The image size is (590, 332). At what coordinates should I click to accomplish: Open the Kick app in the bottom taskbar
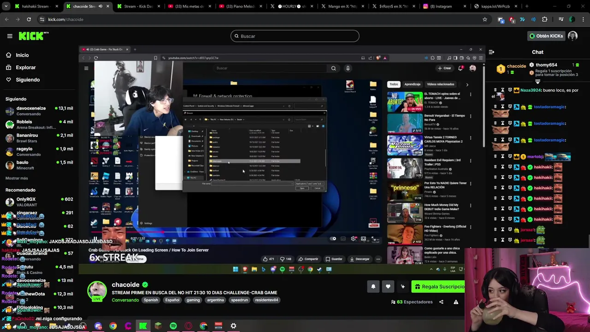pos(143,326)
